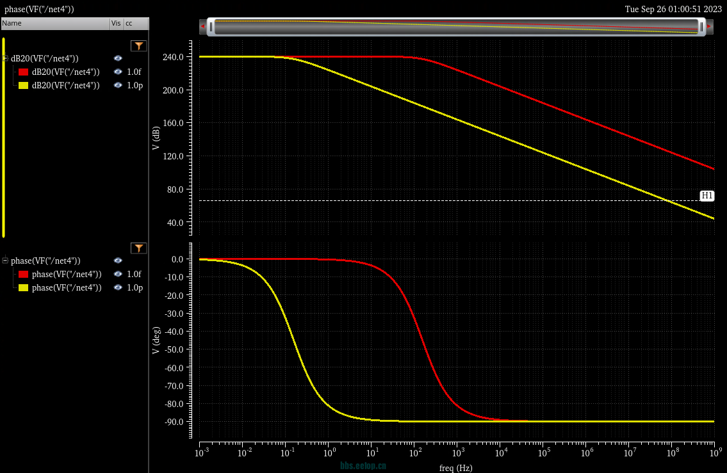Grab the right handle of the zoom range bar
Screen dimensions: 727x473
[x=701, y=27]
